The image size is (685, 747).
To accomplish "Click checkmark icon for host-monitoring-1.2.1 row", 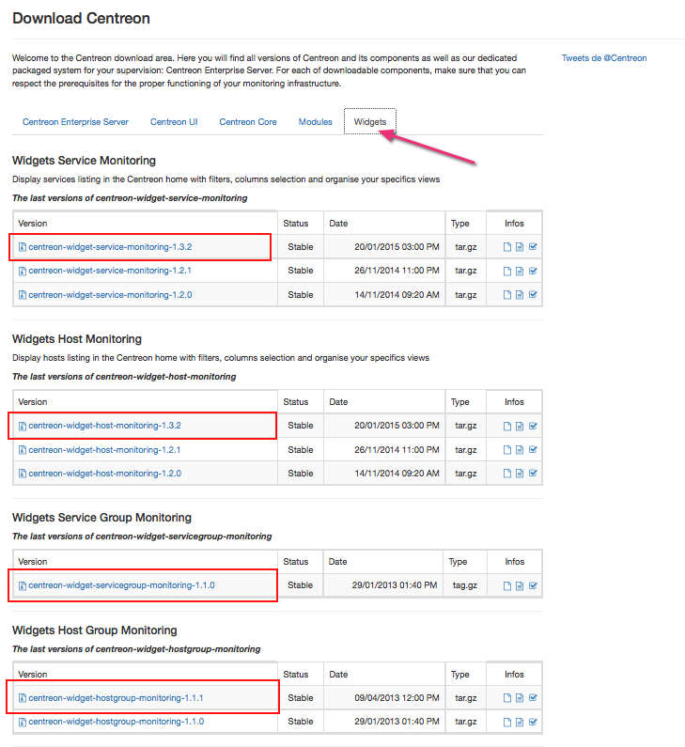I will tap(533, 450).
